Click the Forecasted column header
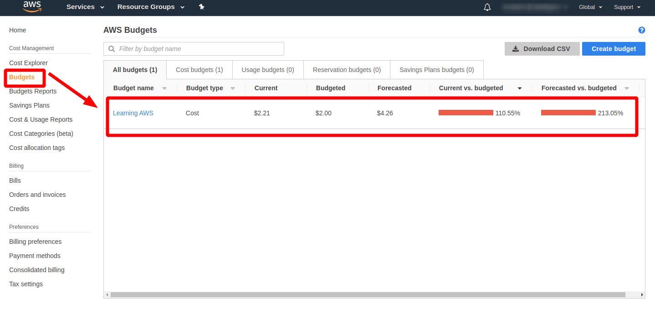 (x=394, y=88)
